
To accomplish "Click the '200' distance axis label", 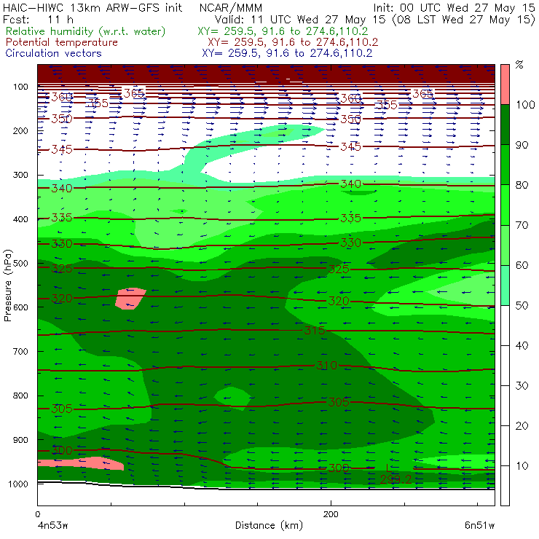I will tap(331, 514).
